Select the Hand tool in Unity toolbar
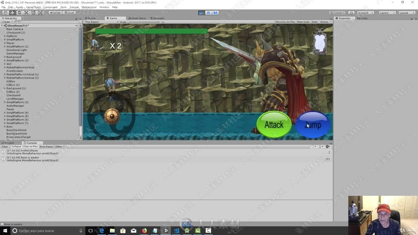This screenshot has height=235, width=418. click(x=6, y=13)
